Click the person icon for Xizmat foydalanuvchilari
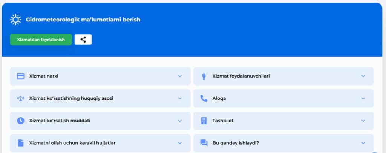The image size is (386, 153). pyautogui.click(x=204, y=76)
